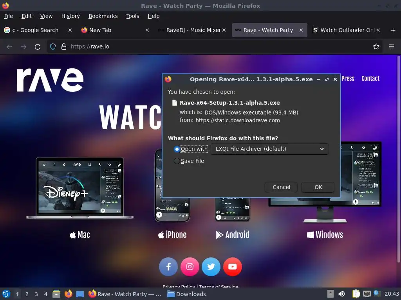Open the tracking protection shield
This screenshot has height=300, width=401.
(53, 47)
